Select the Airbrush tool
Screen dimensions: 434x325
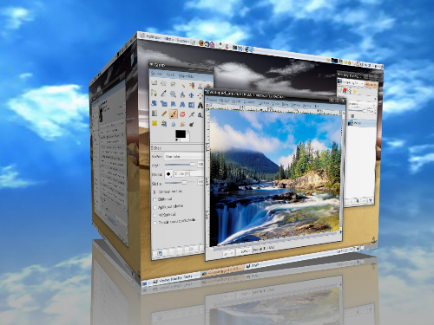(x=191, y=114)
